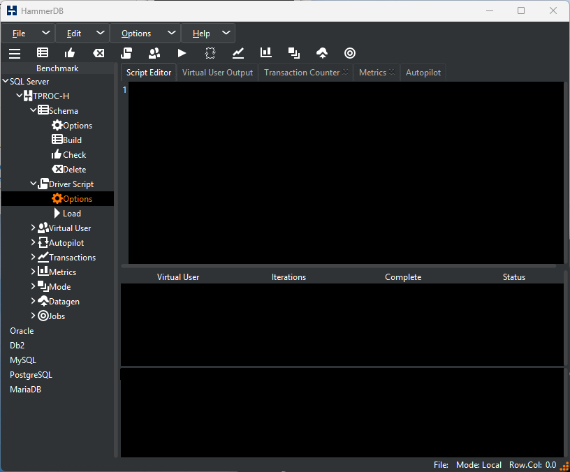Click the Mode toolbar icon
Screen dimensions: 570x472
293,53
